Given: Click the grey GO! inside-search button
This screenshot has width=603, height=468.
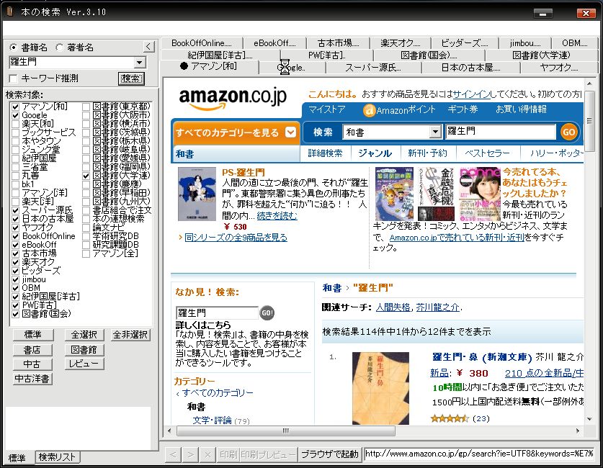Looking at the screenshot, I should [267, 312].
